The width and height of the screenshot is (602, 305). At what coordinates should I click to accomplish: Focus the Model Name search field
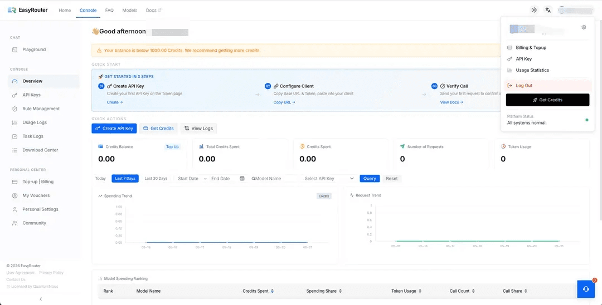[273, 179]
